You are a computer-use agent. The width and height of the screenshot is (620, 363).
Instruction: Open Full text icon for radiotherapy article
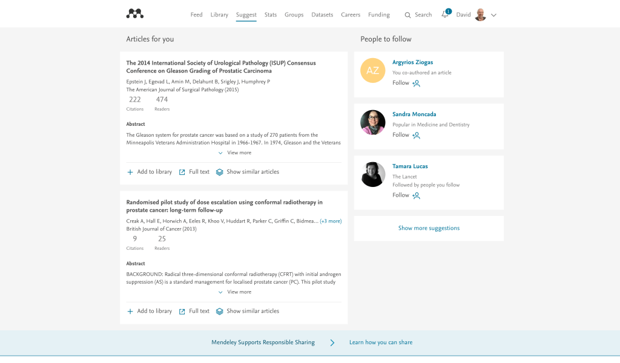[182, 312]
